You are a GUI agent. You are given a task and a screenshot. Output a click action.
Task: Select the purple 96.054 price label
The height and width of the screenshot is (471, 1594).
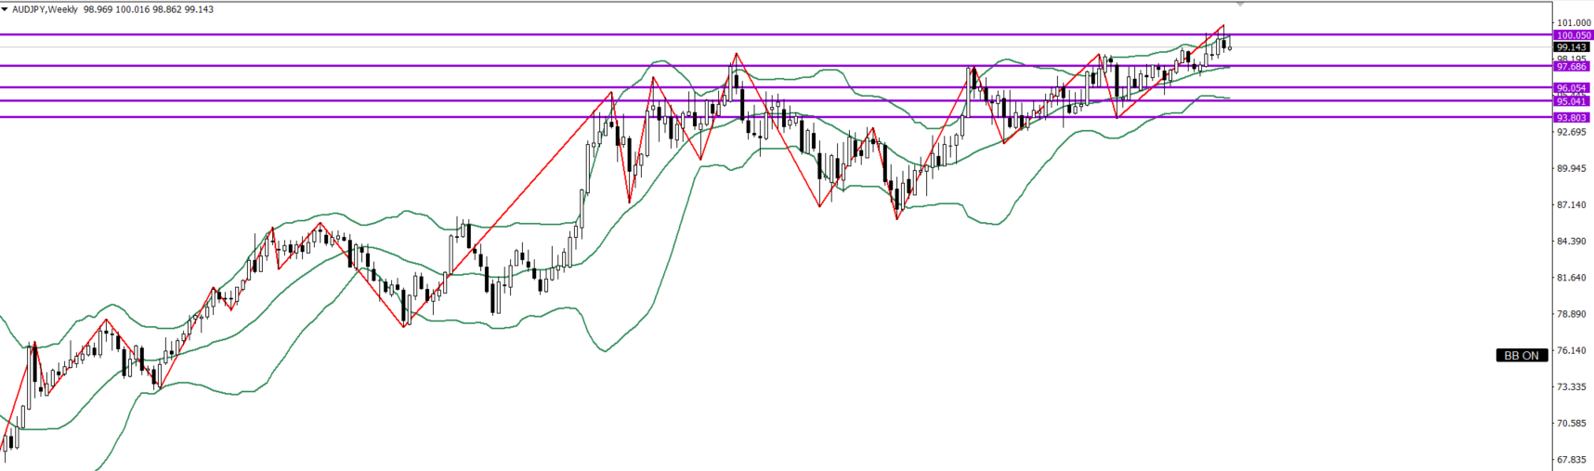[1572, 88]
